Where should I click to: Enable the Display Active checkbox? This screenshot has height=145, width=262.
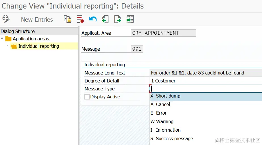pyautogui.click(x=87, y=97)
